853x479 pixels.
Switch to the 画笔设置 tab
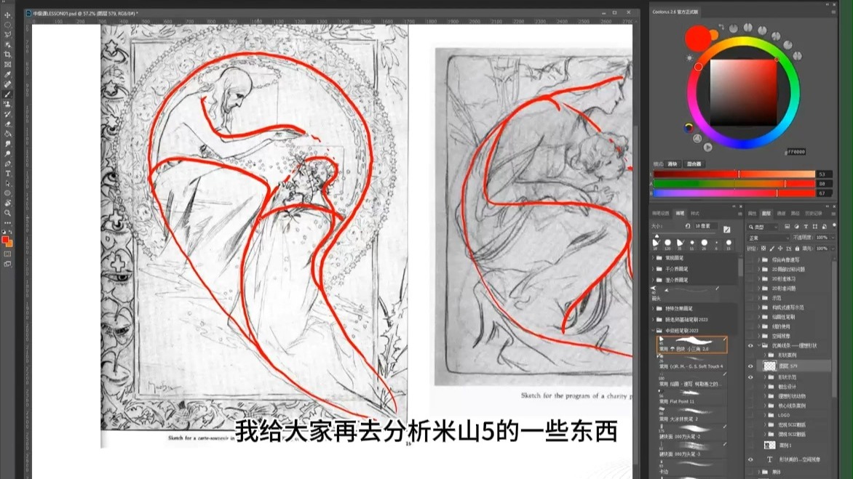click(x=660, y=214)
